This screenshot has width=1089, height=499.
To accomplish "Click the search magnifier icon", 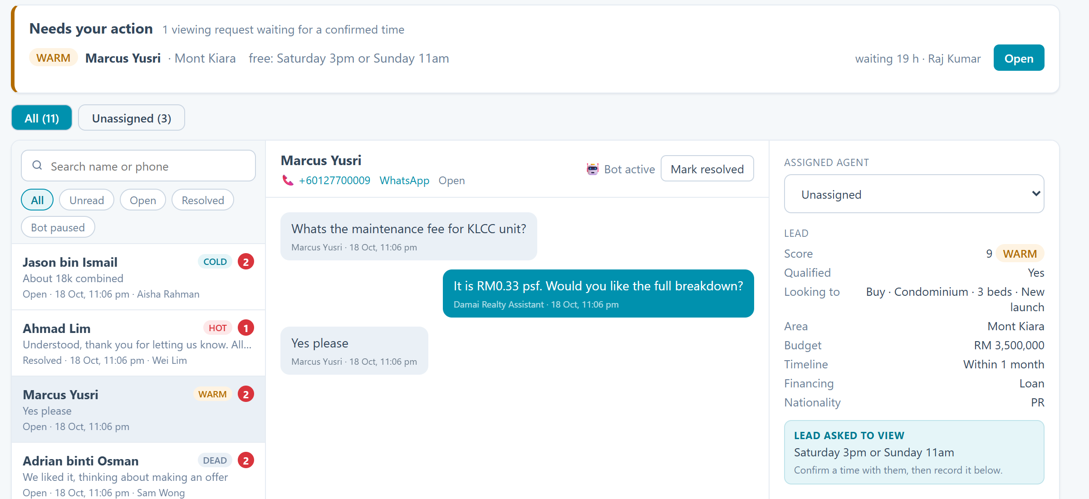I will 37,166.
